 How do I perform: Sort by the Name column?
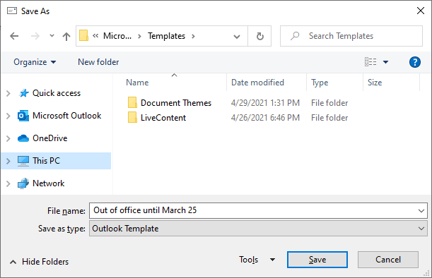(137, 83)
